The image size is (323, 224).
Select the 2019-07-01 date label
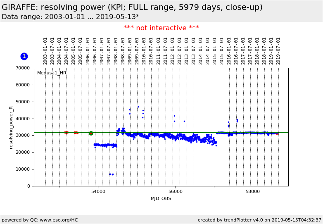pos(278,50)
